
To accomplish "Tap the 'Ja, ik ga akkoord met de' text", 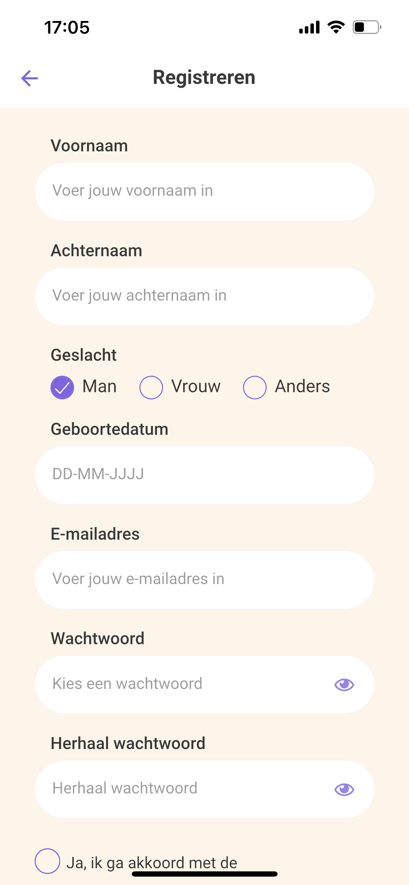I will click(x=152, y=862).
